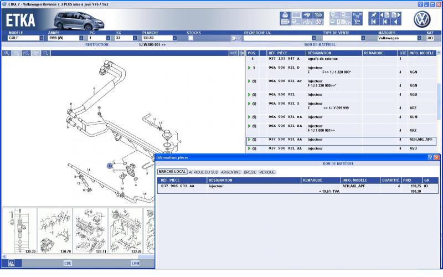Open thumbnail 133-11 illustration

point(90,231)
